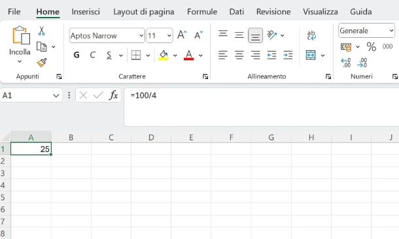Expand merge cells dropdown arrow
399x239 pixels.
pyautogui.click(x=322, y=56)
